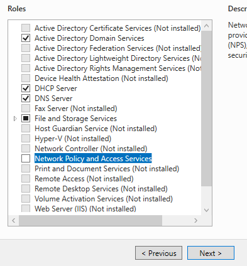Select Print and Document Services row
This screenshot has width=247, height=266.
click(x=107, y=169)
